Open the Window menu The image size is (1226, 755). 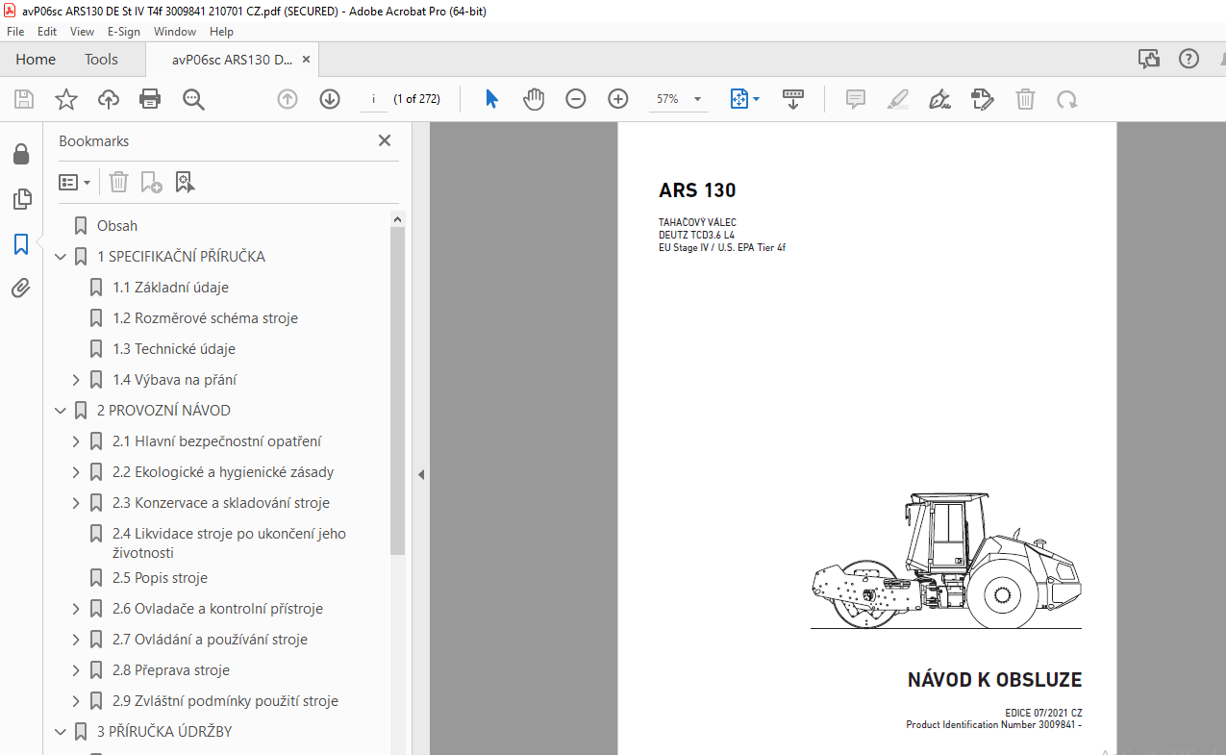coord(175,31)
